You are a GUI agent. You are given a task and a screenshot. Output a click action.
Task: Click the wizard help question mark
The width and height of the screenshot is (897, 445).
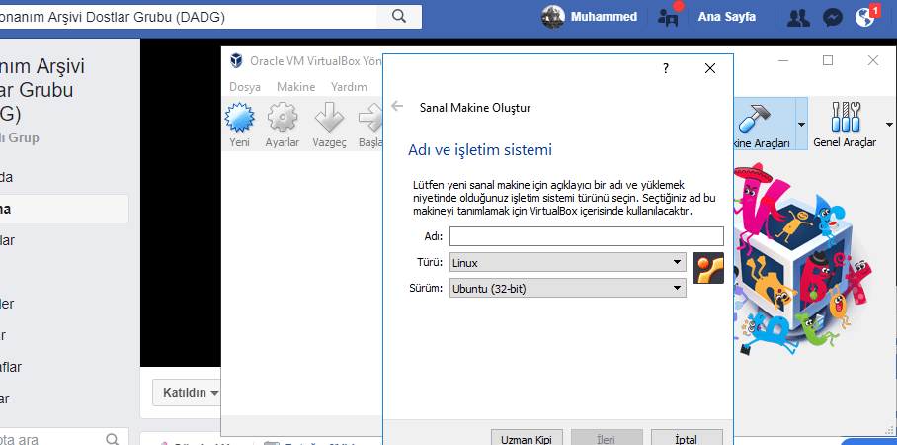point(666,68)
